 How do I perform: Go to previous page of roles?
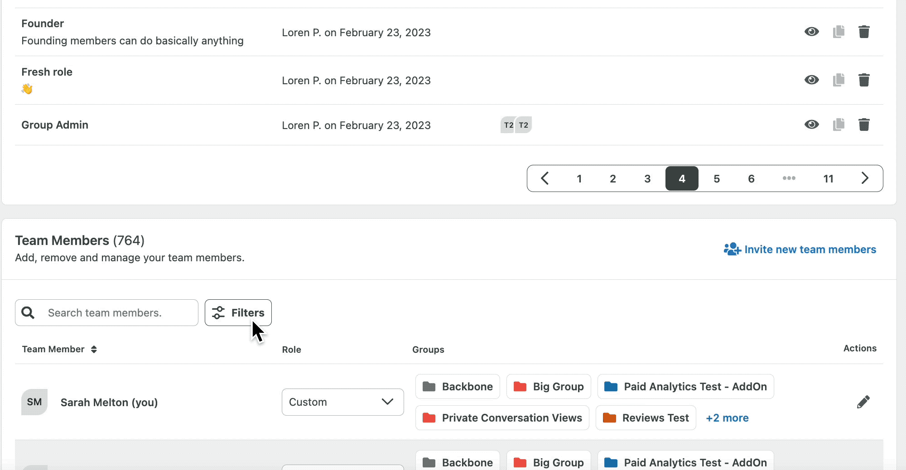pos(545,178)
